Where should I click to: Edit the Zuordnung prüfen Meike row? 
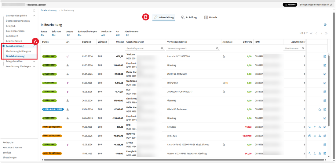(x=325, y=109)
